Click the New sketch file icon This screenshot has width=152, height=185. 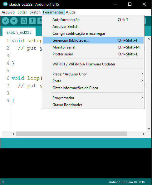coord(24,21)
